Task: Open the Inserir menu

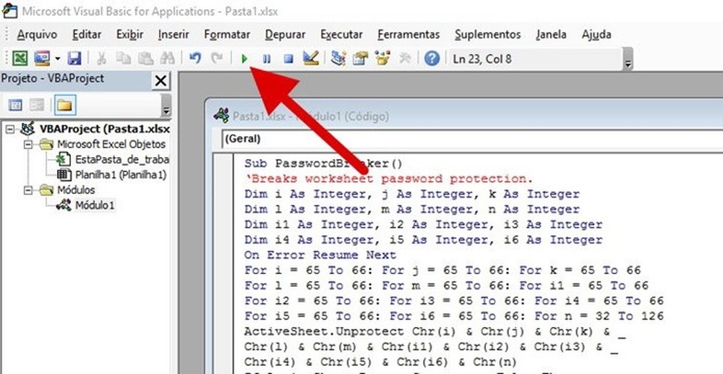Action: [174, 35]
